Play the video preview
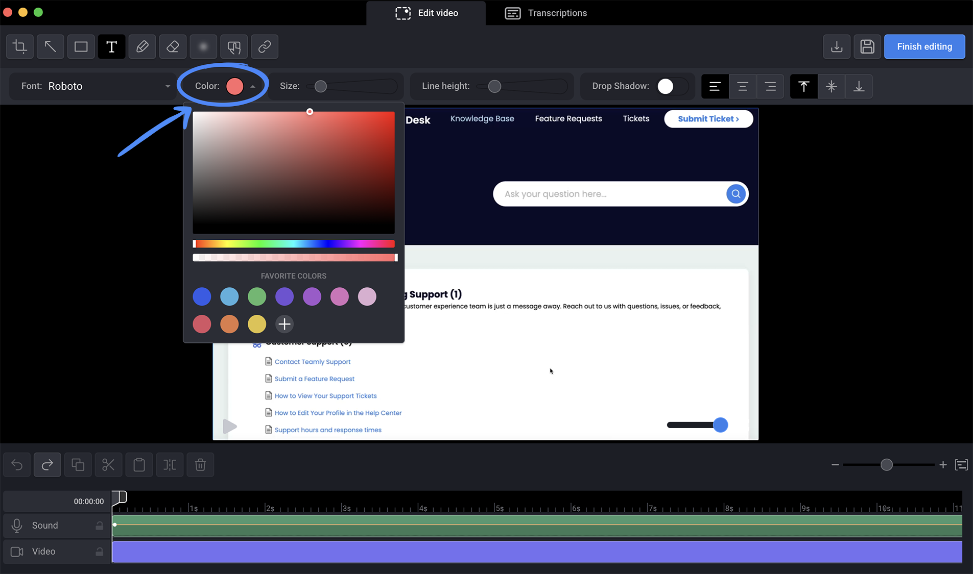 [x=229, y=426]
